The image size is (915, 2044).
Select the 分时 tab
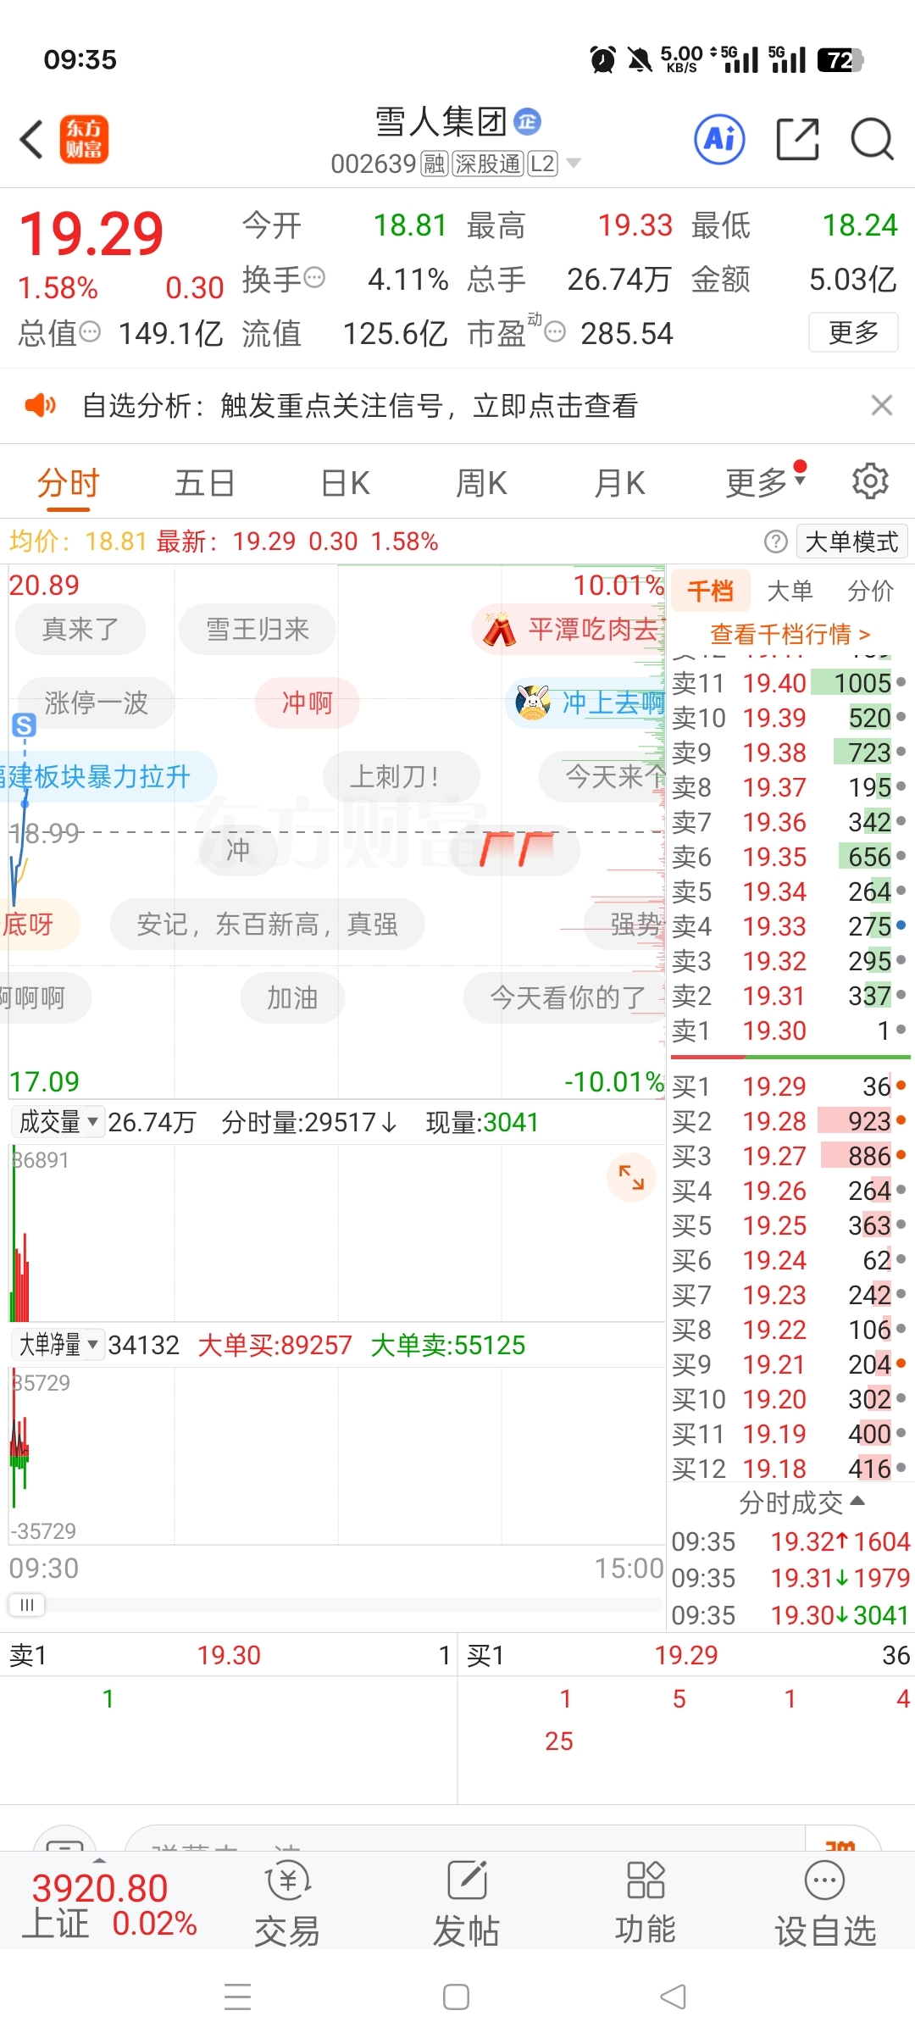click(x=68, y=483)
